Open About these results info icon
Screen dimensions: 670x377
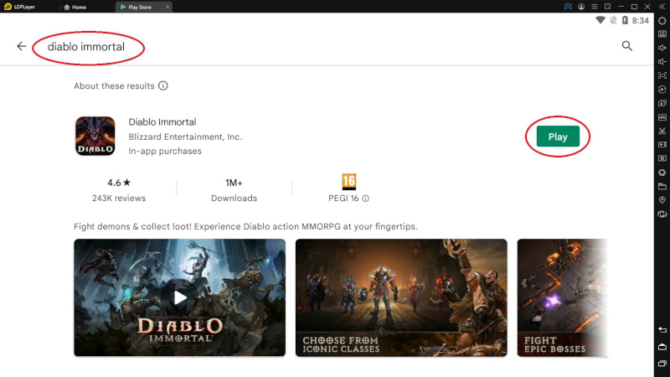point(162,85)
